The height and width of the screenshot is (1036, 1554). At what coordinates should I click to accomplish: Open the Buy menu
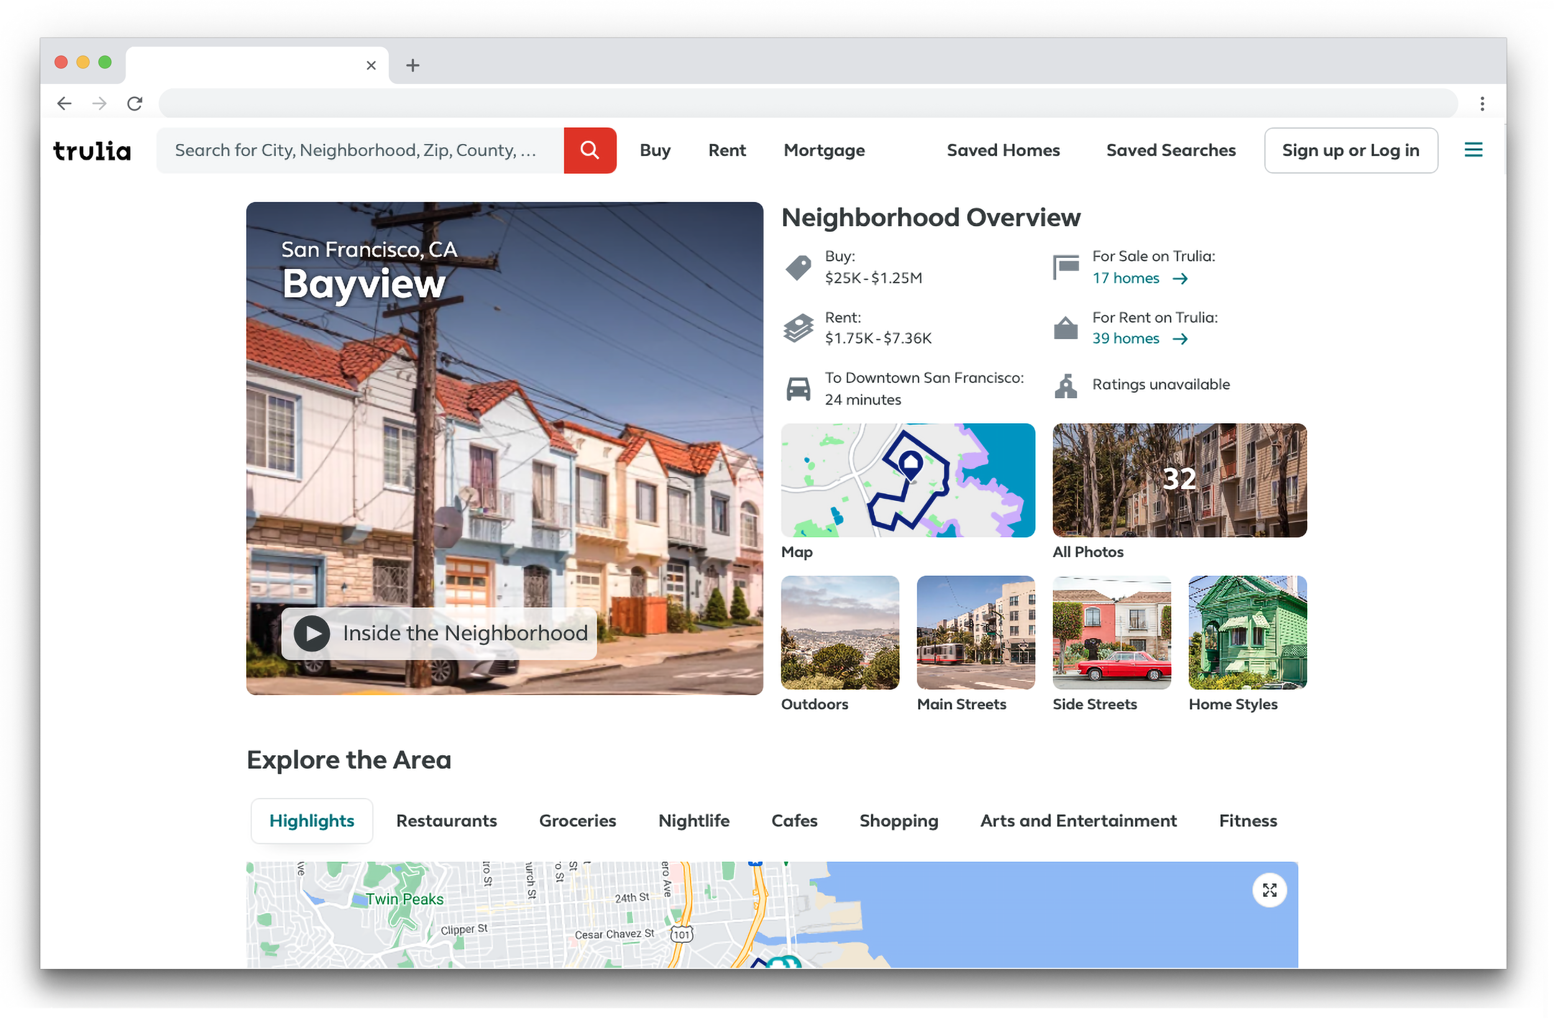coord(655,150)
